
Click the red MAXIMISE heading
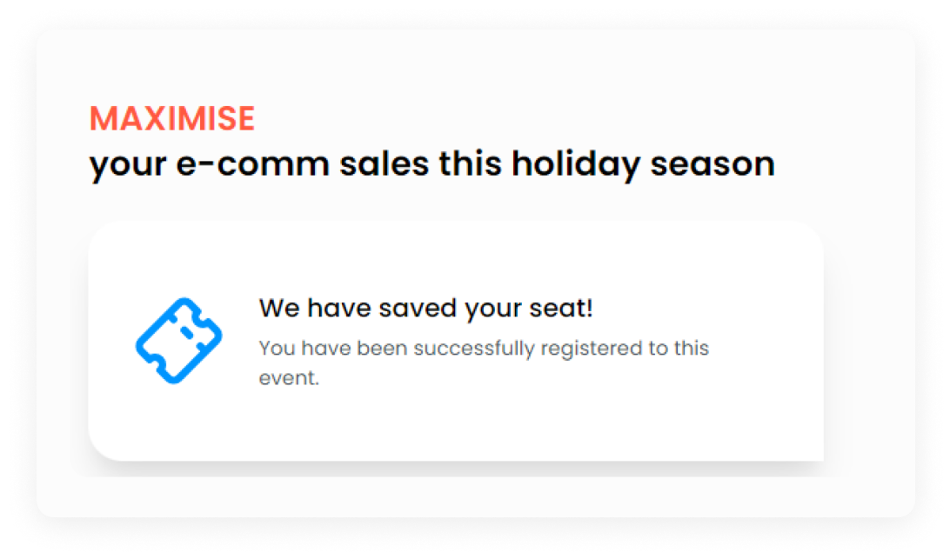(172, 119)
